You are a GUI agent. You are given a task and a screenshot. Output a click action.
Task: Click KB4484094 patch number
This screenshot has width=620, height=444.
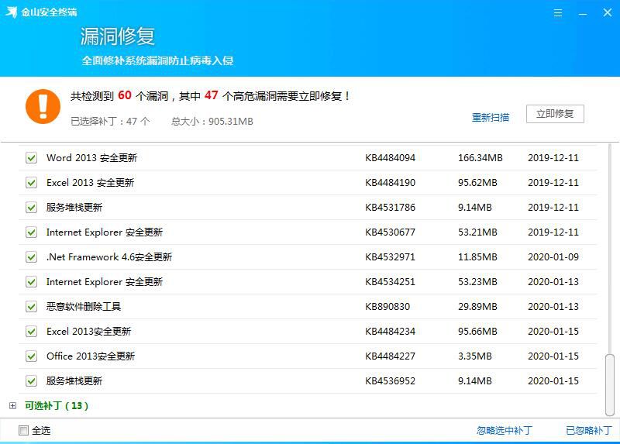(391, 158)
